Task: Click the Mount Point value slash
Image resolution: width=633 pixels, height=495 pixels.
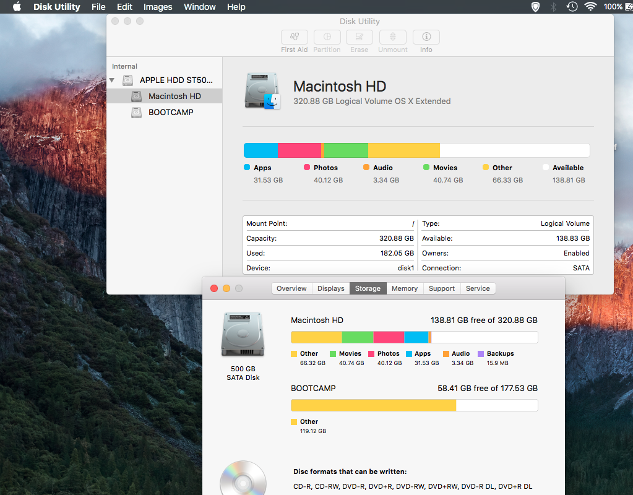Action: 413,223
